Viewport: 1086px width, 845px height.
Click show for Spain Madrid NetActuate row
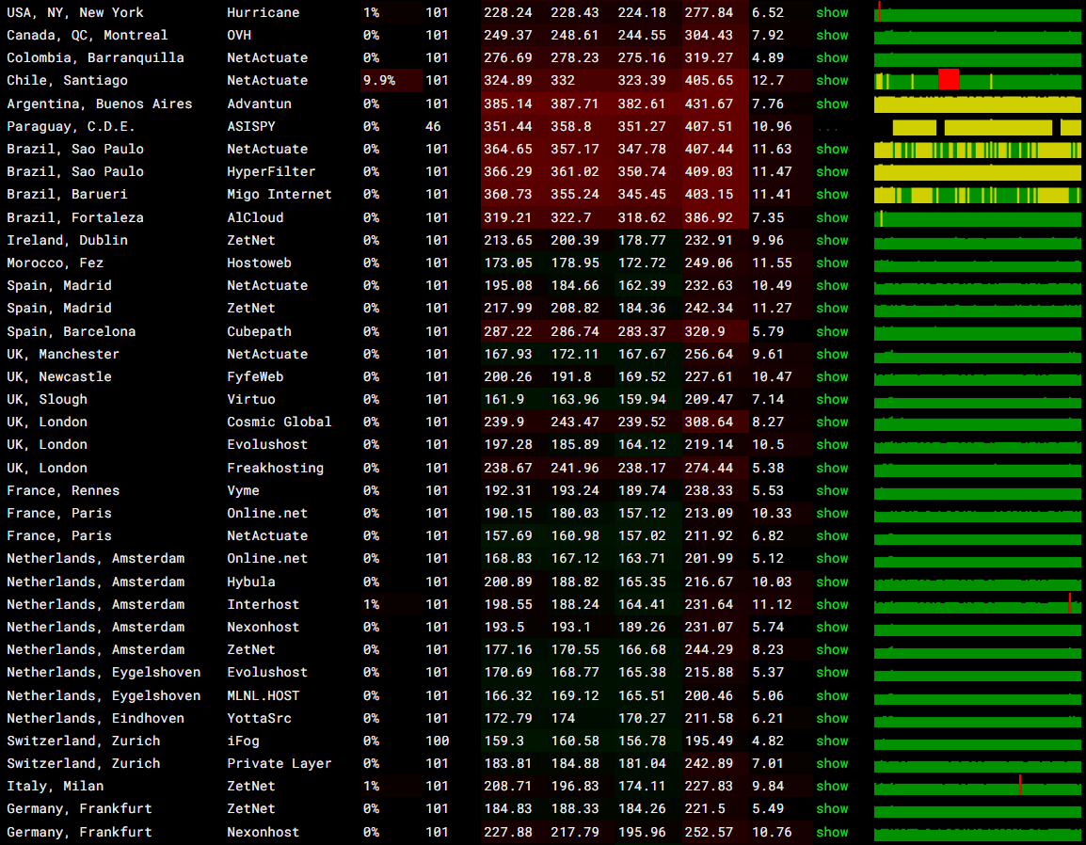(x=832, y=285)
